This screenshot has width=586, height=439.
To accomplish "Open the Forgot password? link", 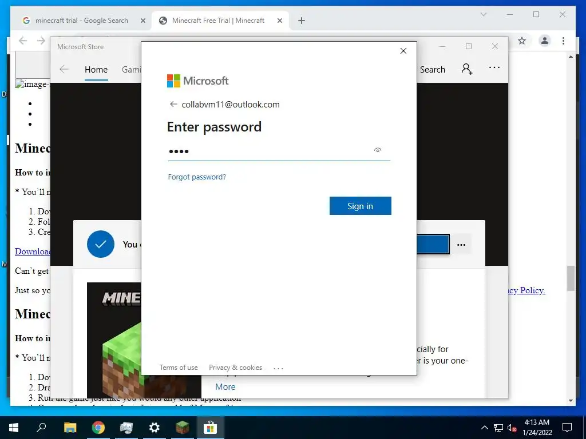I will tap(197, 177).
